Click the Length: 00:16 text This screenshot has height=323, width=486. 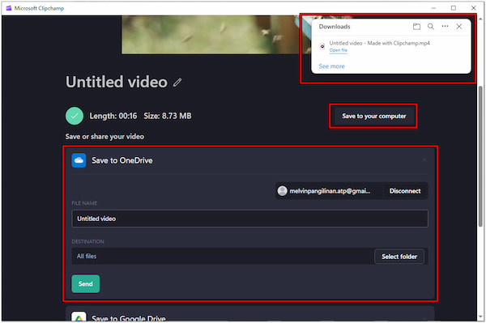[113, 116]
